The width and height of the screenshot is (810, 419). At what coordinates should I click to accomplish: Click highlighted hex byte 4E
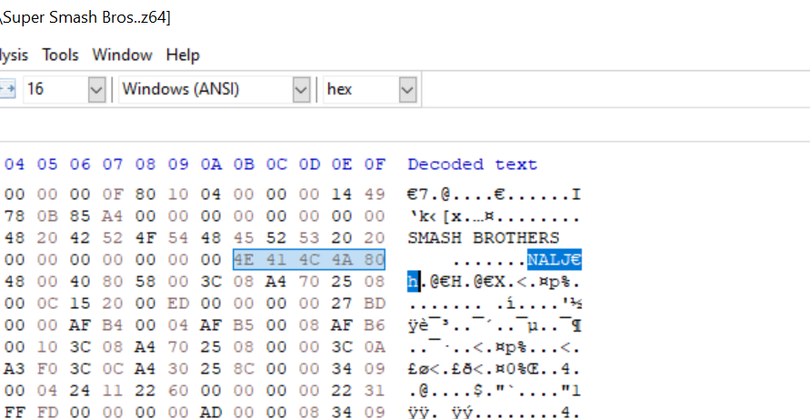[x=244, y=259]
